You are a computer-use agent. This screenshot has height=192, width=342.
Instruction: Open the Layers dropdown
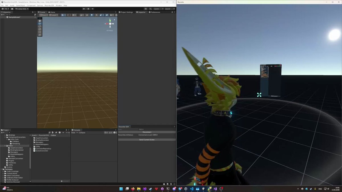pyautogui.click(x=158, y=9)
